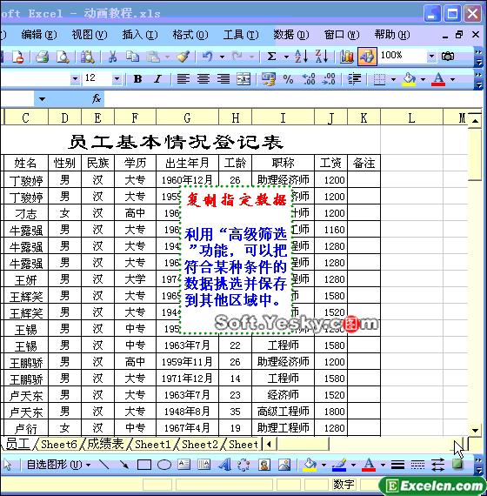This screenshot has width=487, height=496.
Task: Expand the Formatting toolbar Fill Color dropdown arrow
Action: tap(423, 79)
